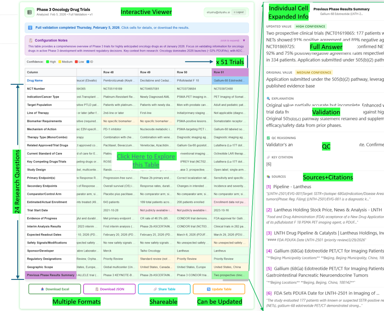
Task: Click the download icon inside Download Excel
Action: pos(42,288)
